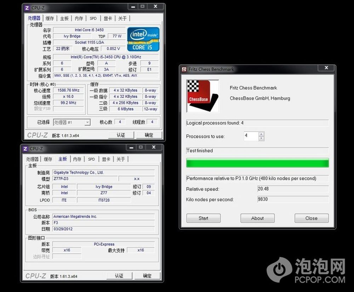The width and height of the screenshot is (354, 292).
Task: Open the About dialog in Fritz Benchmark
Action: click(x=257, y=218)
